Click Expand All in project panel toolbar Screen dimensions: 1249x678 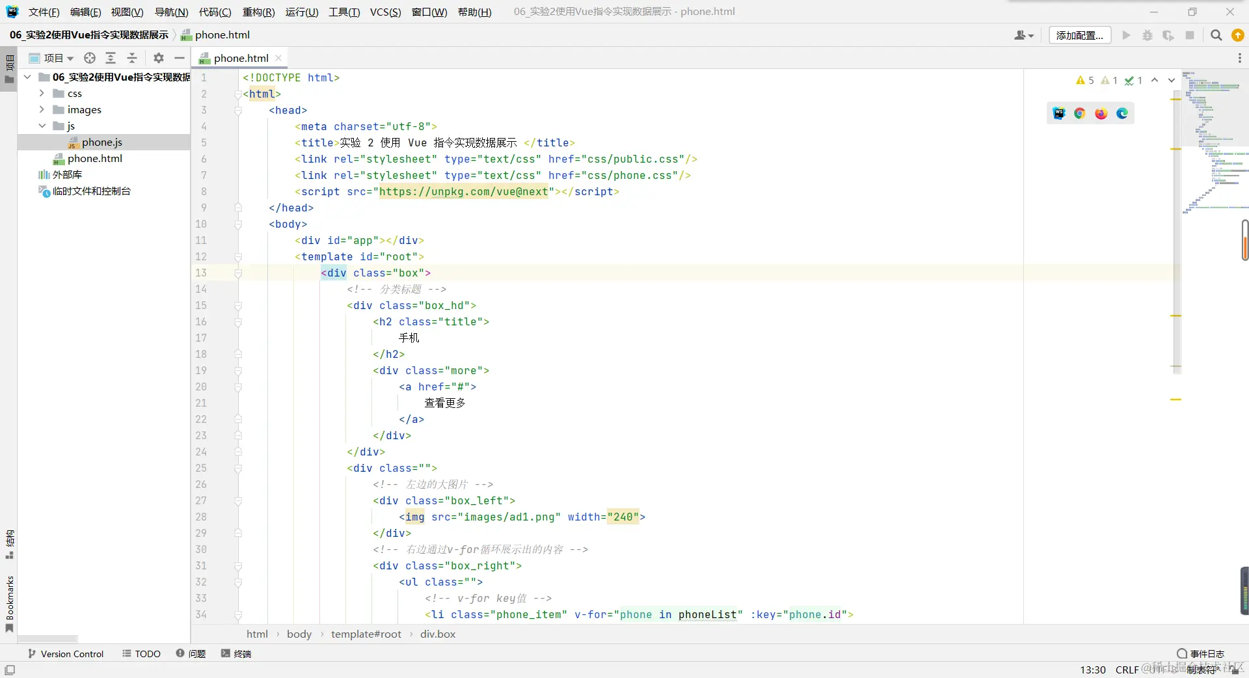click(x=111, y=58)
